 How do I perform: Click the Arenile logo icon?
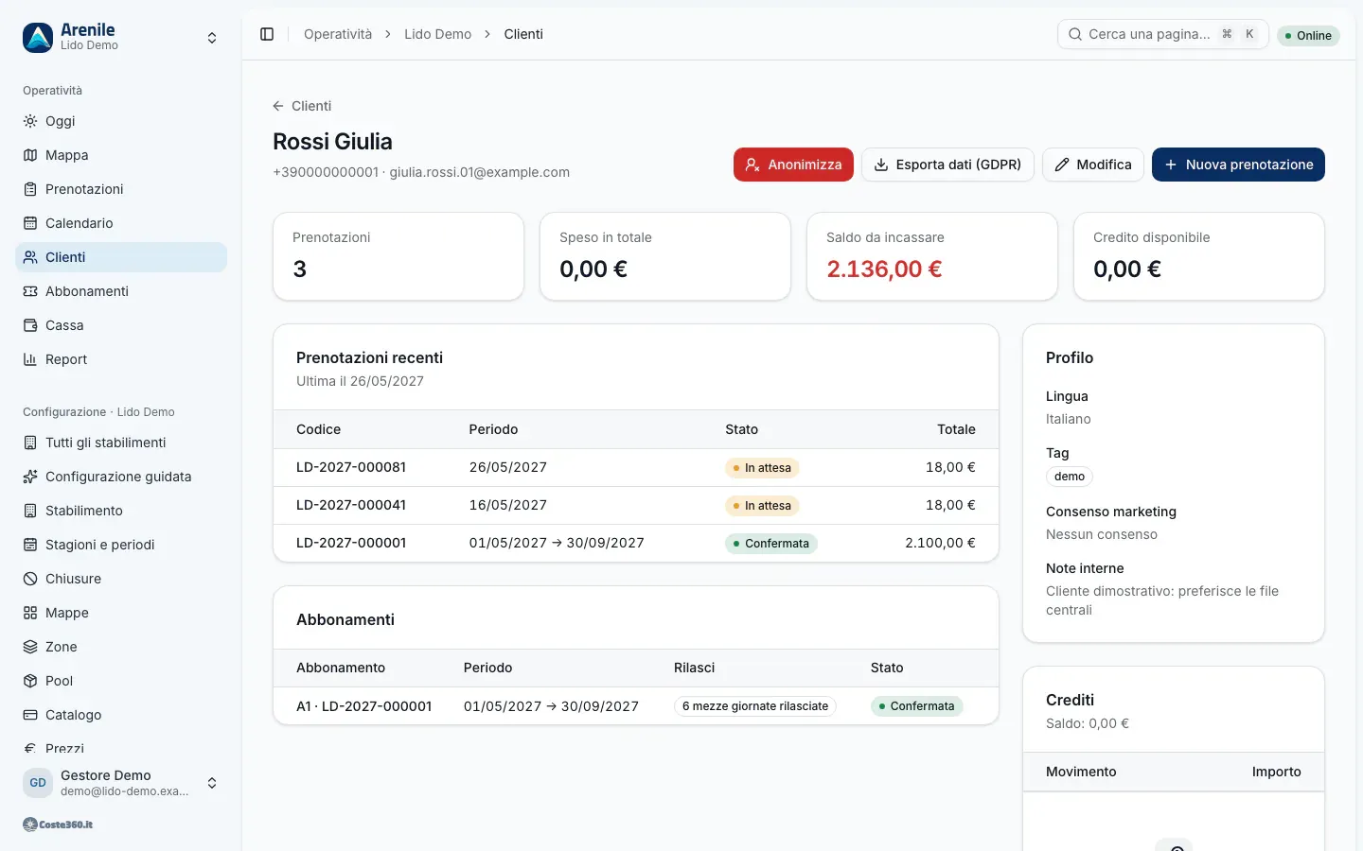click(38, 38)
